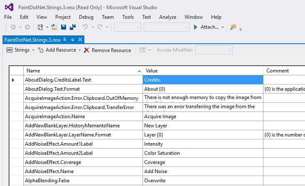Image resolution: width=305 pixels, height=186 pixels.
Task: Open the Redo history dropdown arrow
Action: click(x=107, y=27)
